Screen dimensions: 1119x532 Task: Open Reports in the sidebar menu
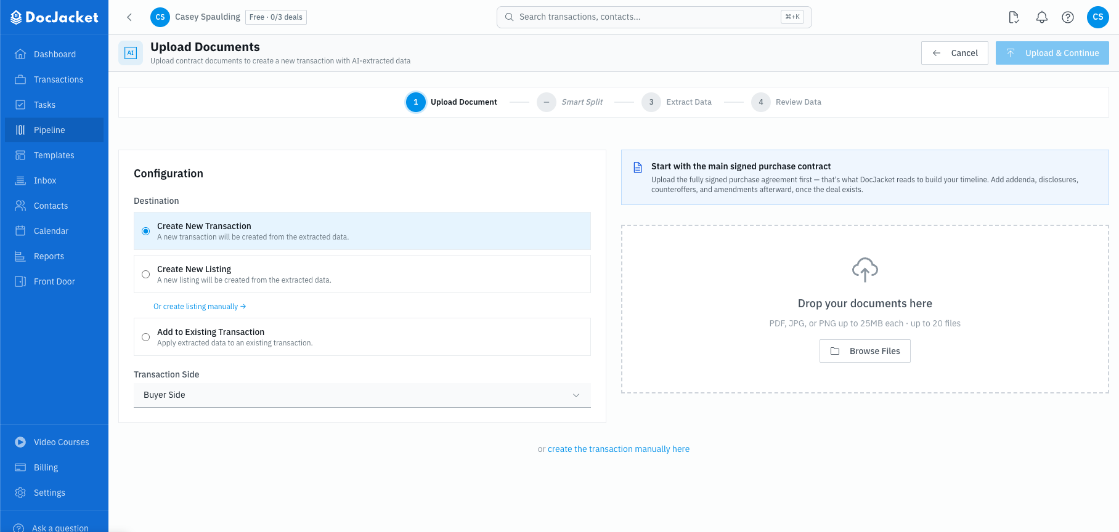(x=54, y=256)
